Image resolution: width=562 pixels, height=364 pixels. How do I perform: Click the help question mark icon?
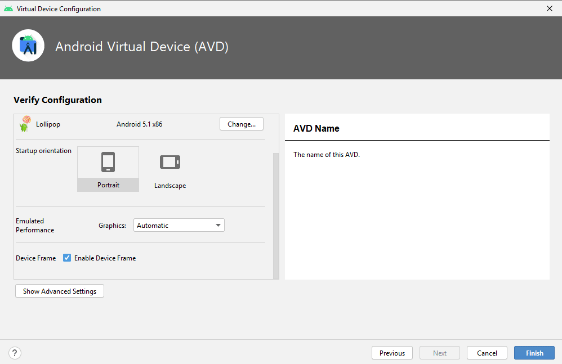click(15, 353)
